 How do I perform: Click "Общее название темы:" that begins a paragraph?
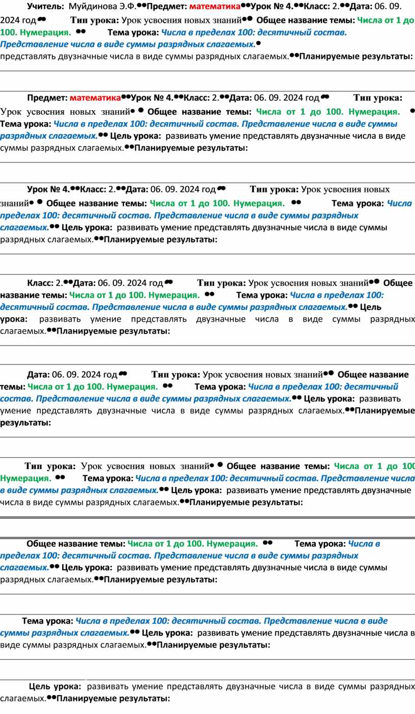coord(75,544)
